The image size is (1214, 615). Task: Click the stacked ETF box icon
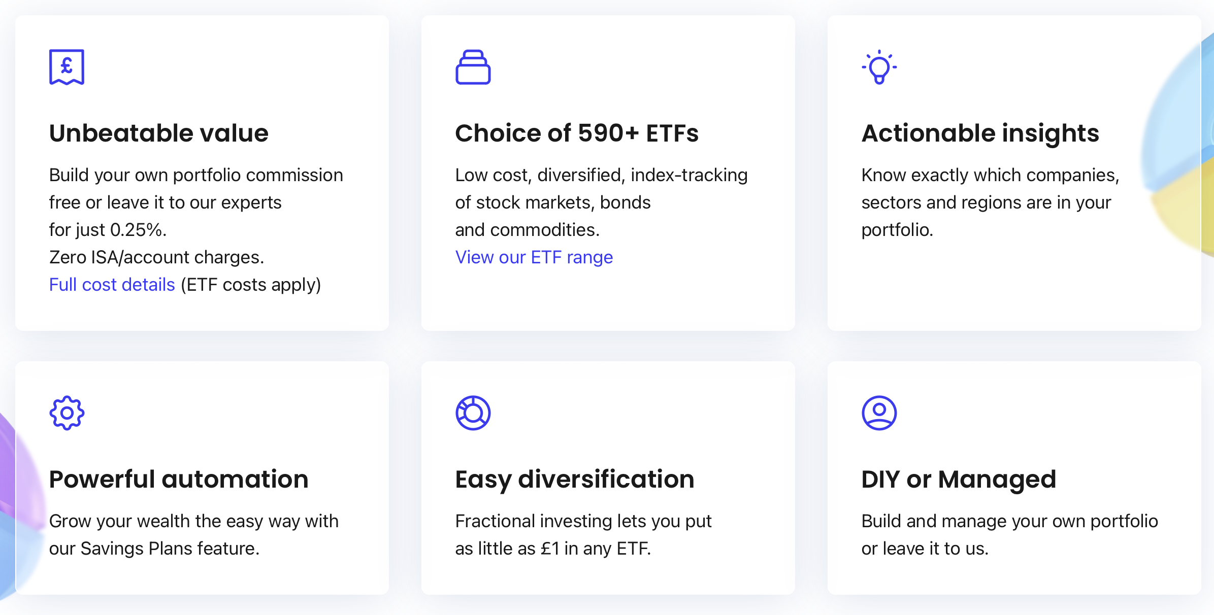click(x=473, y=67)
